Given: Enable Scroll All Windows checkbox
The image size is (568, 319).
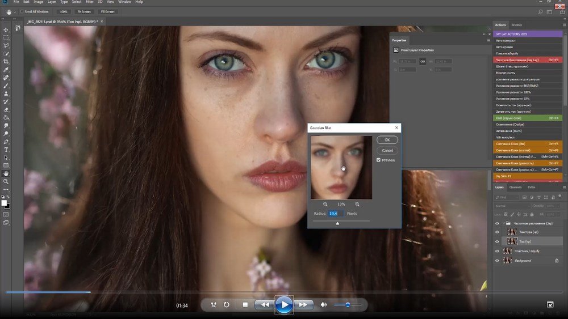Looking at the screenshot, I should point(22,11).
